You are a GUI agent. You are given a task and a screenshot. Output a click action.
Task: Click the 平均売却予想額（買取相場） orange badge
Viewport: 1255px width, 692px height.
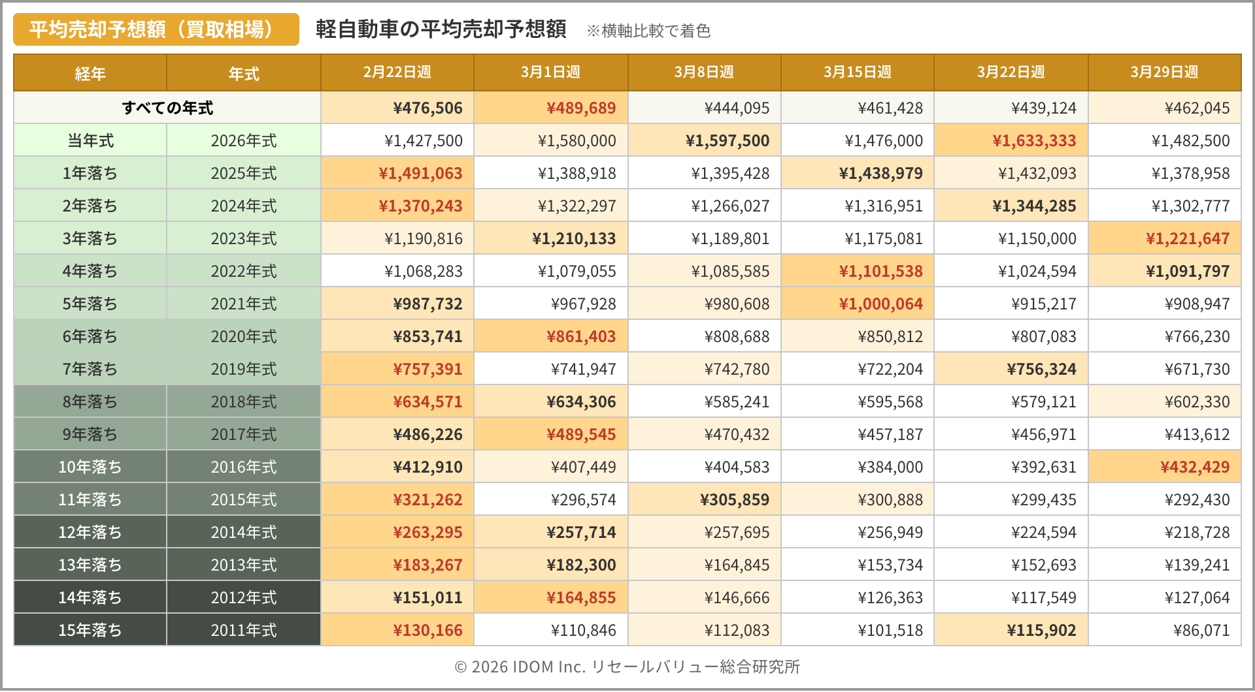pos(156,29)
